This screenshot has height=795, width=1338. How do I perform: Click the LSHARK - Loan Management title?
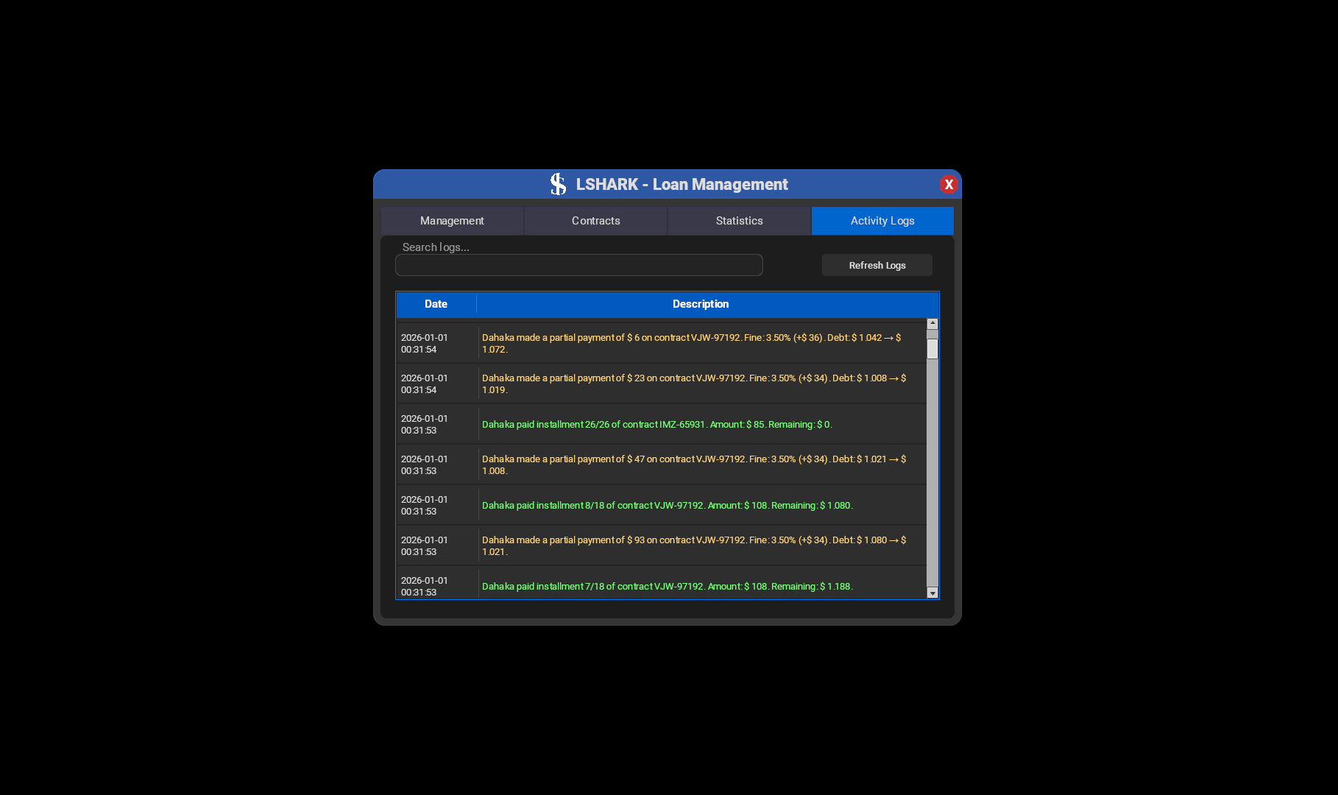[x=682, y=184]
